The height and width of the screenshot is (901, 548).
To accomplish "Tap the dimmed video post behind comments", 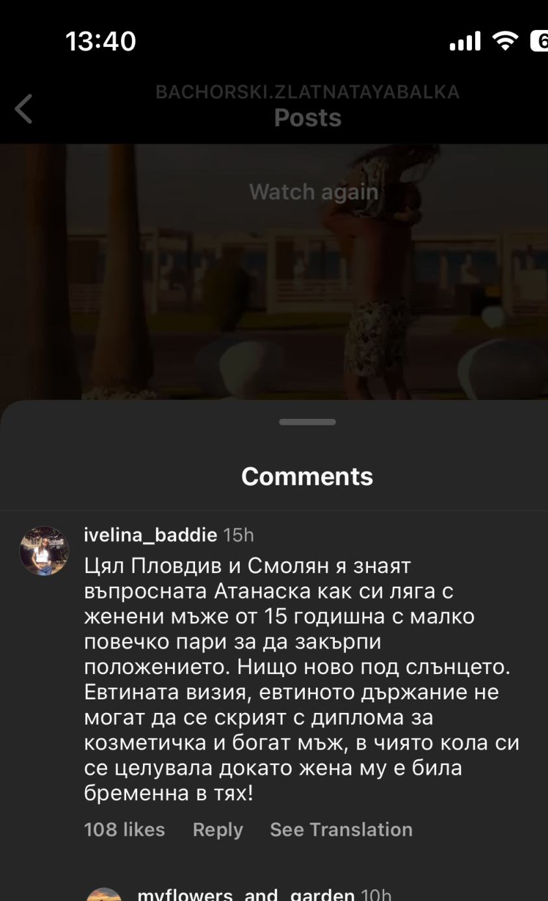I will point(274,271).
